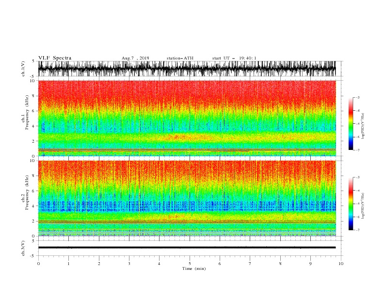The height and width of the screenshot is (296, 384).
Task: Click the ch.3 flat voltage trace
Action: [187, 248]
